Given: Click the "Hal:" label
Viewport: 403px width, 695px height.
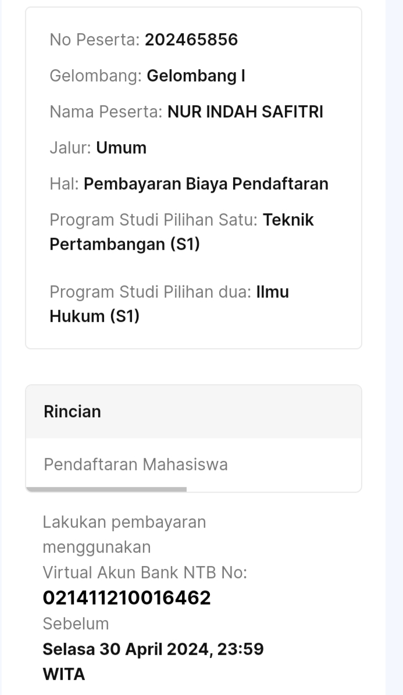Looking at the screenshot, I should 64,184.
